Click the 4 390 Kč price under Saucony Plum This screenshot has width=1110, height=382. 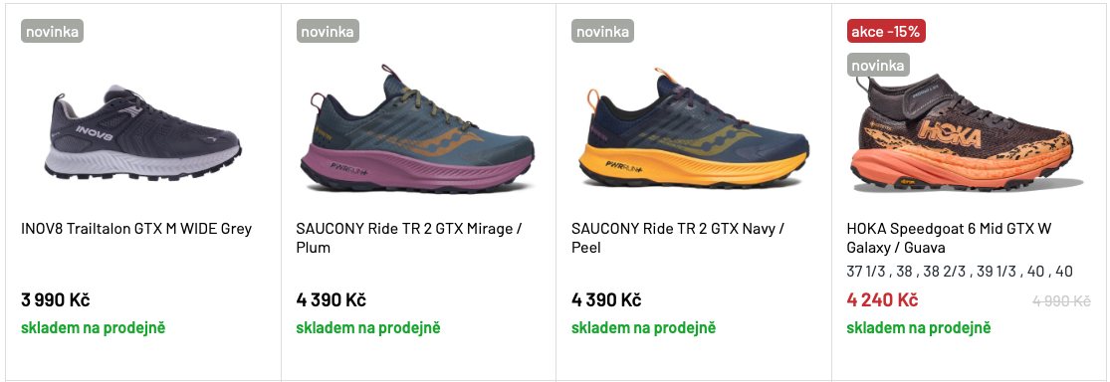331,300
